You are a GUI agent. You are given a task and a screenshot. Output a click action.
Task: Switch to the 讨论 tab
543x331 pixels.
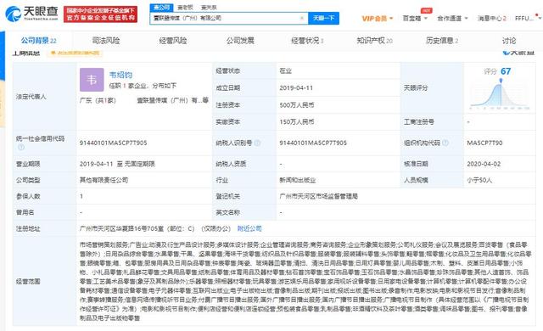[x=509, y=41]
